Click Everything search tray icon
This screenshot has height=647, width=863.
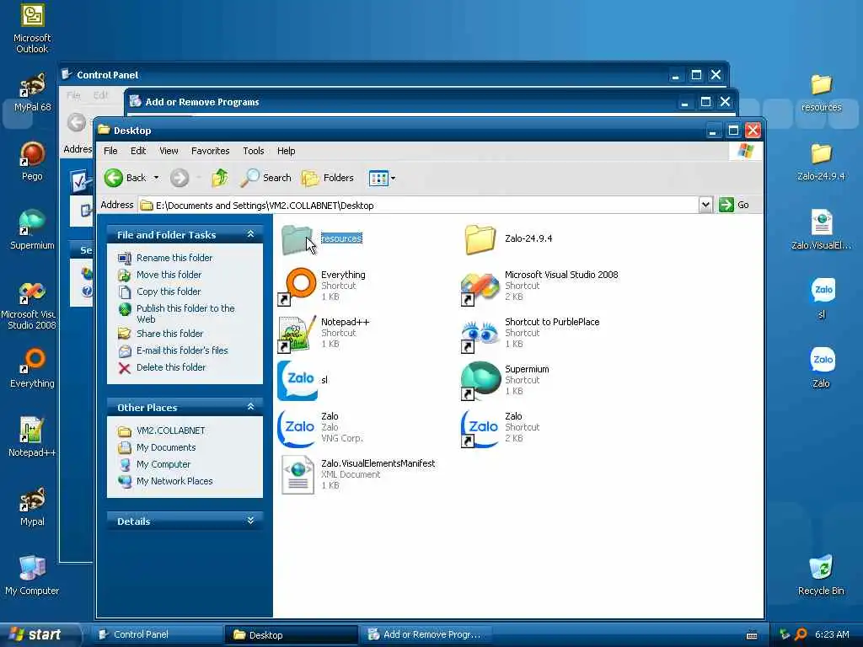tap(801, 635)
